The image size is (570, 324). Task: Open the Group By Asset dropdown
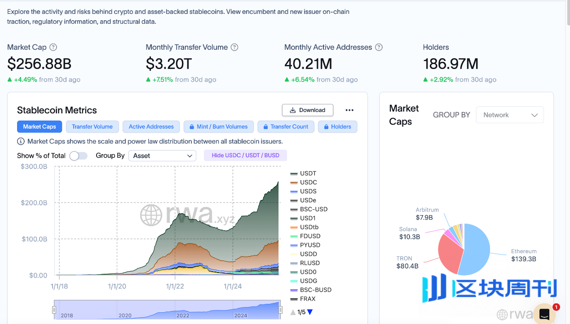pos(162,156)
